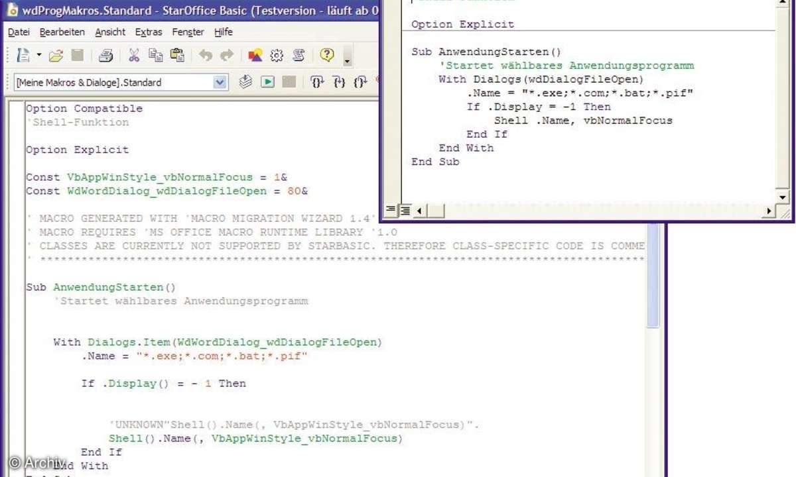
Task: Click the 'MACRO GENERATED WITH' comment line
Action: (x=202, y=219)
